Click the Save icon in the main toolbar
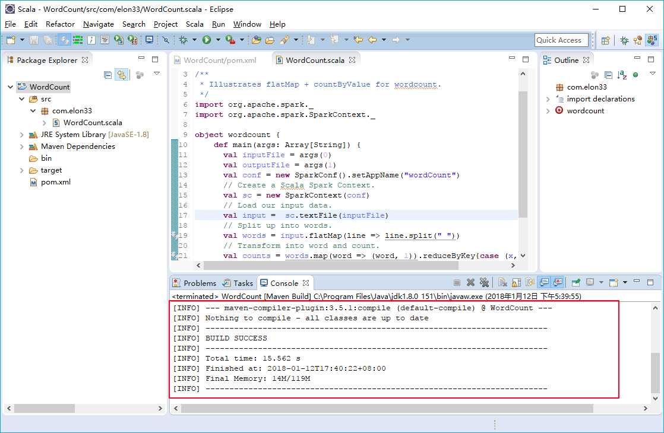The width and height of the screenshot is (664, 433). [x=34, y=40]
